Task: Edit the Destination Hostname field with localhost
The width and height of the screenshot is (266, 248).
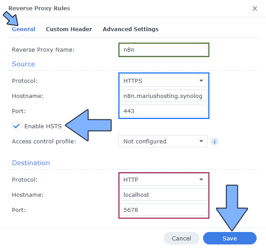Action: pos(163,195)
